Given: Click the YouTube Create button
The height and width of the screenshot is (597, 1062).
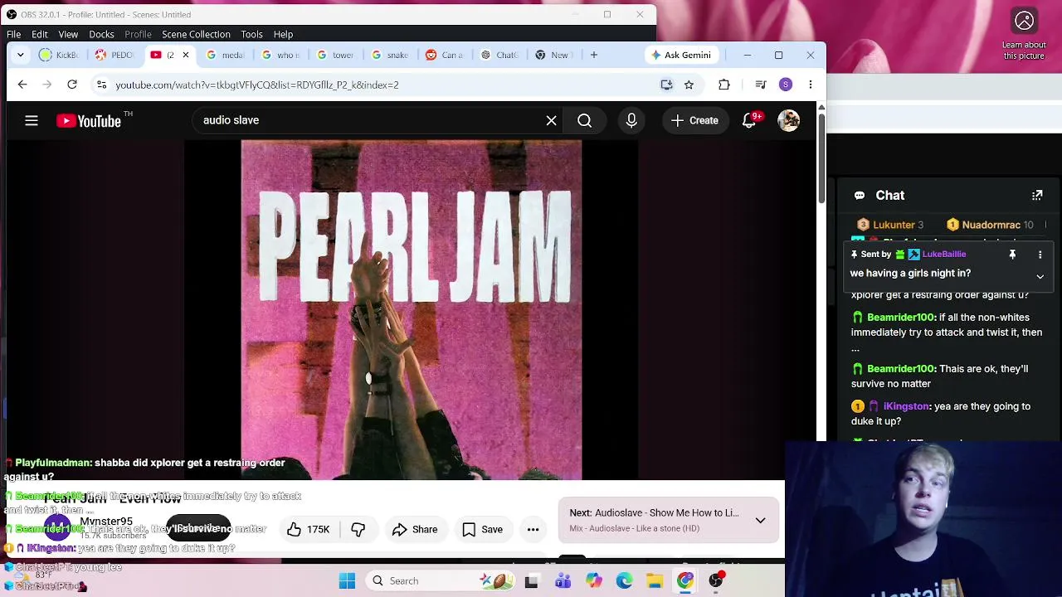Looking at the screenshot, I should [x=695, y=121].
